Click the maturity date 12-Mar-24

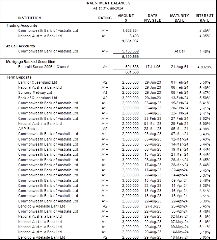click(x=180, y=139)
